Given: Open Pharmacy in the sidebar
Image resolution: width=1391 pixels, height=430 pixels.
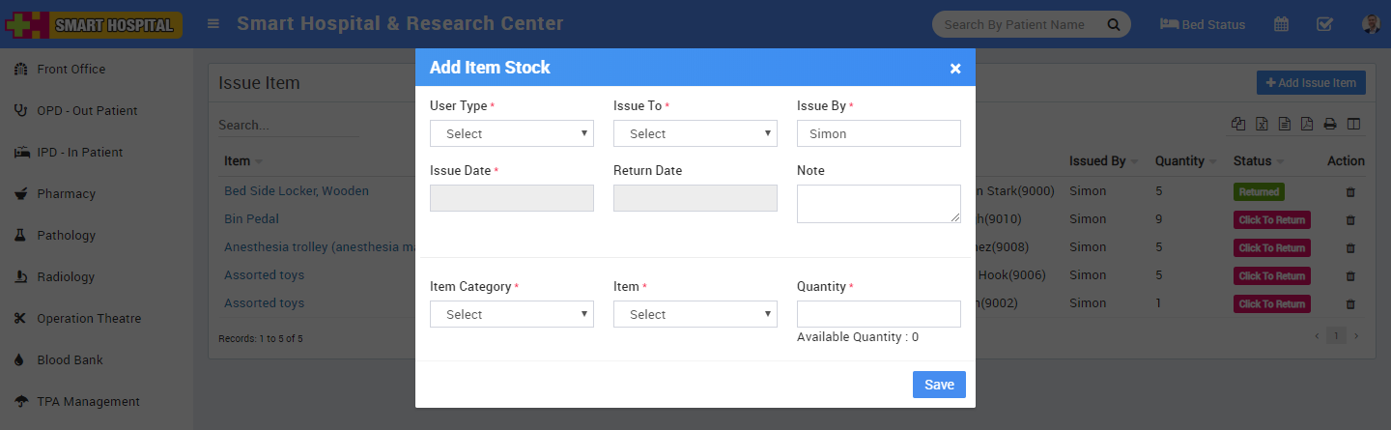Looking at the screenshot, I should (66, 193).
